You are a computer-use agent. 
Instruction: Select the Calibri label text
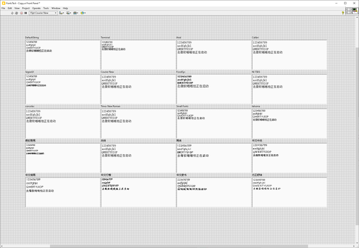(x=255, y=38)
